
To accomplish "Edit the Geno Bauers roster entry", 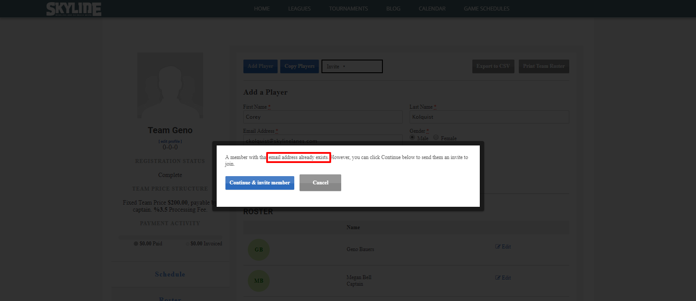I will (x=503, y=247).
